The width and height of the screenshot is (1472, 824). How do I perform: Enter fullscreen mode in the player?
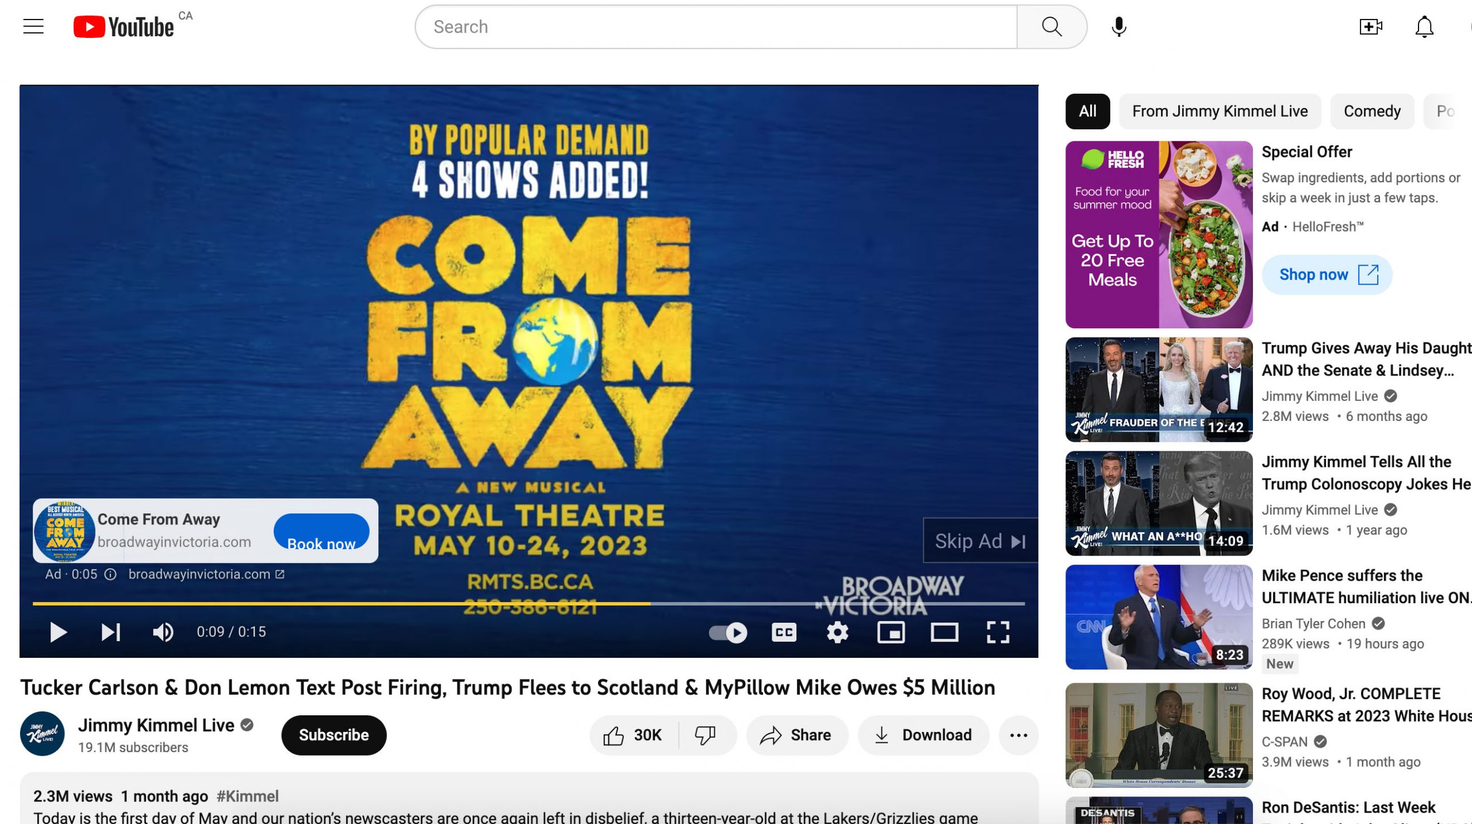pos(998,632)
